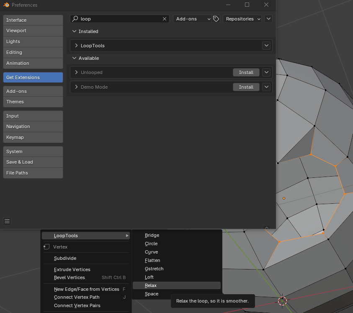The width and height of the screenshot is (353, 313).
Task: Select Flatten in LoopTools submenu
Action: pyautogui.click(x=177, y=260)
